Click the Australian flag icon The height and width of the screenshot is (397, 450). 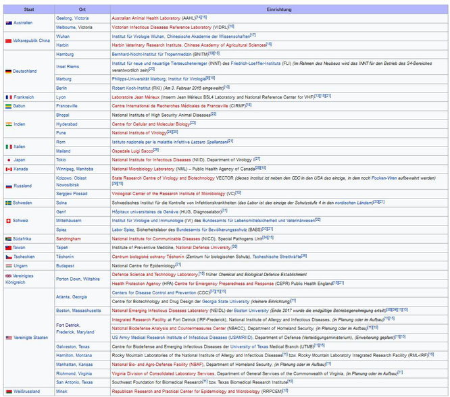(x=9, y=23)
